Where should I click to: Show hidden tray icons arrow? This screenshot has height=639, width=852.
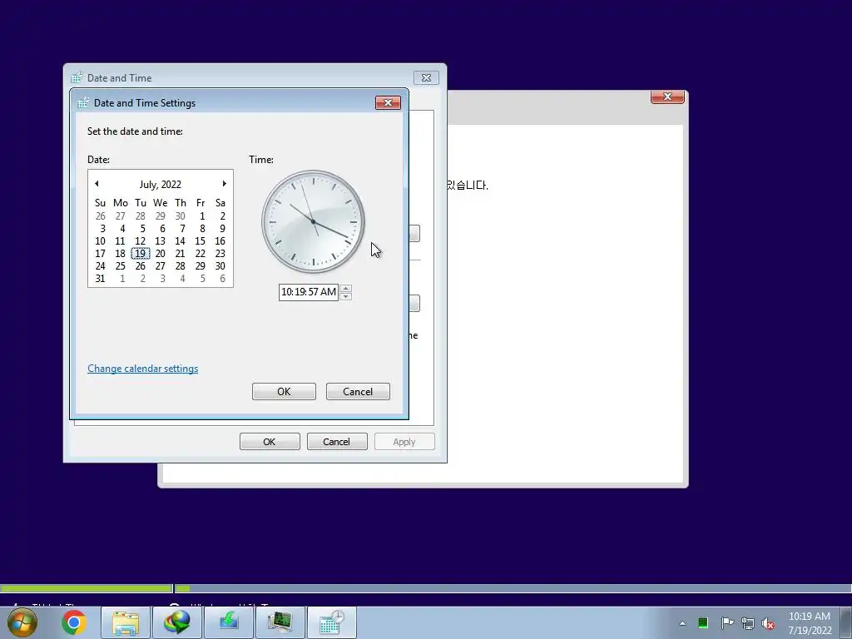[x=682, y=623]
